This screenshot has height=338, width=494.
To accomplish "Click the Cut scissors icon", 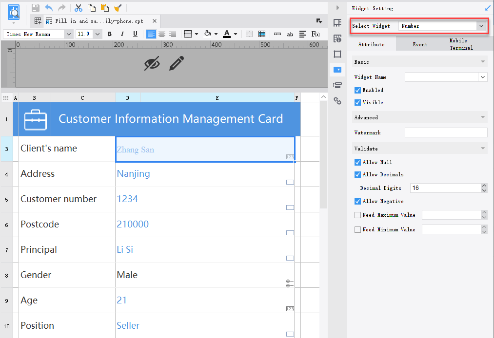I will 78,8.
